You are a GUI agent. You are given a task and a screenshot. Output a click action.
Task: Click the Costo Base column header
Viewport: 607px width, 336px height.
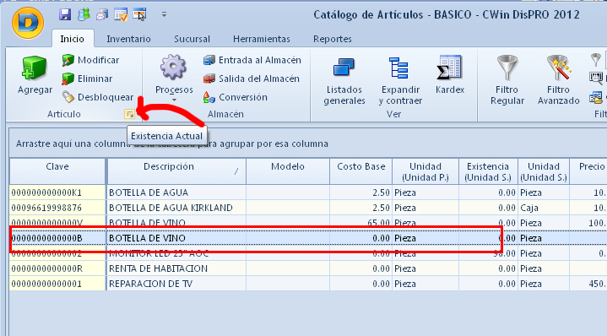(360, 171)
